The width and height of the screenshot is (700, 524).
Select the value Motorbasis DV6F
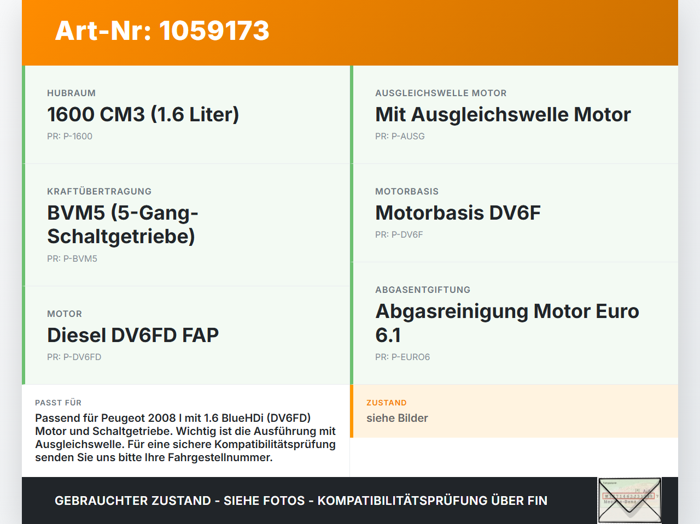458,213
